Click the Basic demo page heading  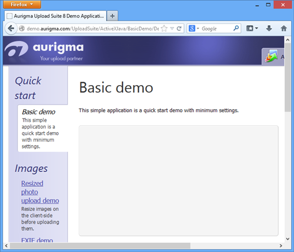pyautogui.click(x=116, y=88)
